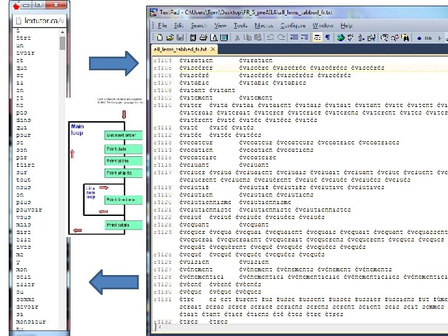Click 'avec' in the browser word list
This screenshot has height=336, width=448.
coord(24,247)
